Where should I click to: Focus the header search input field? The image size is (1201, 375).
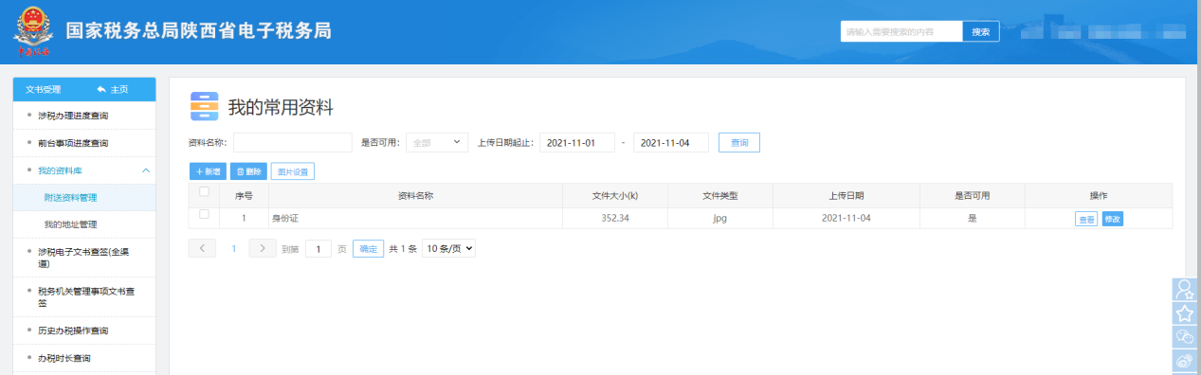pyautogui.click(x=901, y=31)
